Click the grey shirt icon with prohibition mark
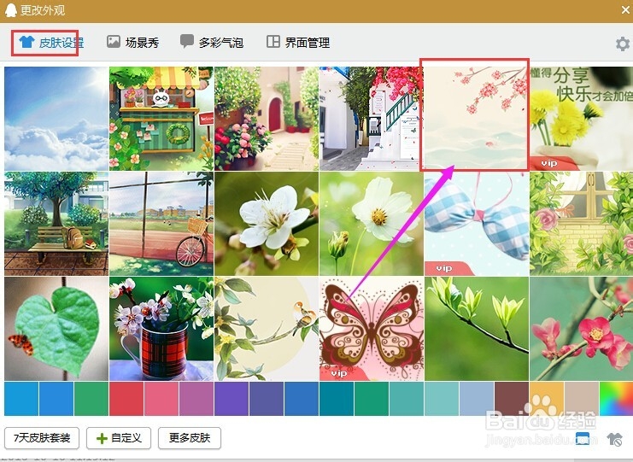The height and width of the screenshot is (462, 633). 614,439
